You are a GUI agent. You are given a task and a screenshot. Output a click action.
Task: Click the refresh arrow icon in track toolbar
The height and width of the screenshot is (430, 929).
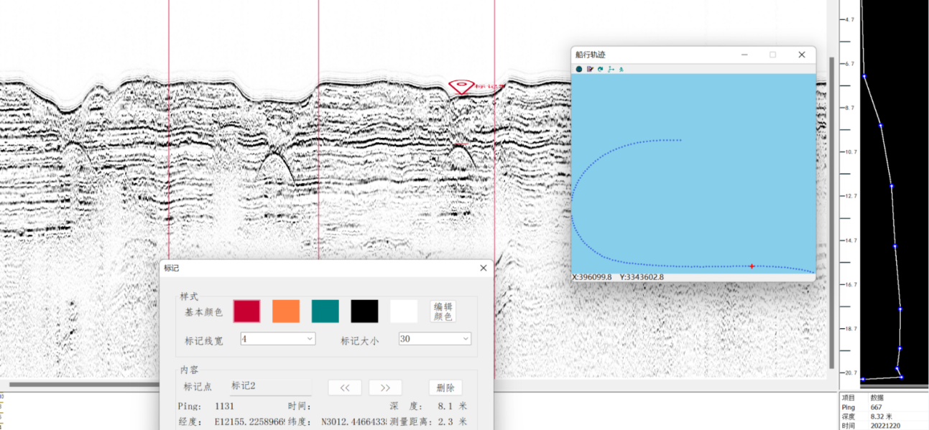click(600, 69)
